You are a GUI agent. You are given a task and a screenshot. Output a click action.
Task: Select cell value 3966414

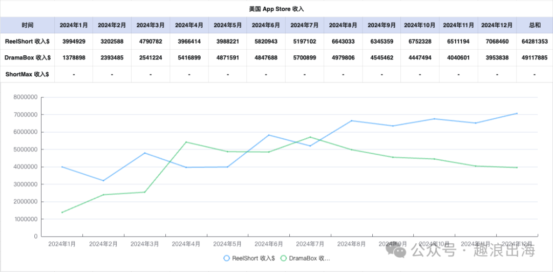(x=189, y=41)
